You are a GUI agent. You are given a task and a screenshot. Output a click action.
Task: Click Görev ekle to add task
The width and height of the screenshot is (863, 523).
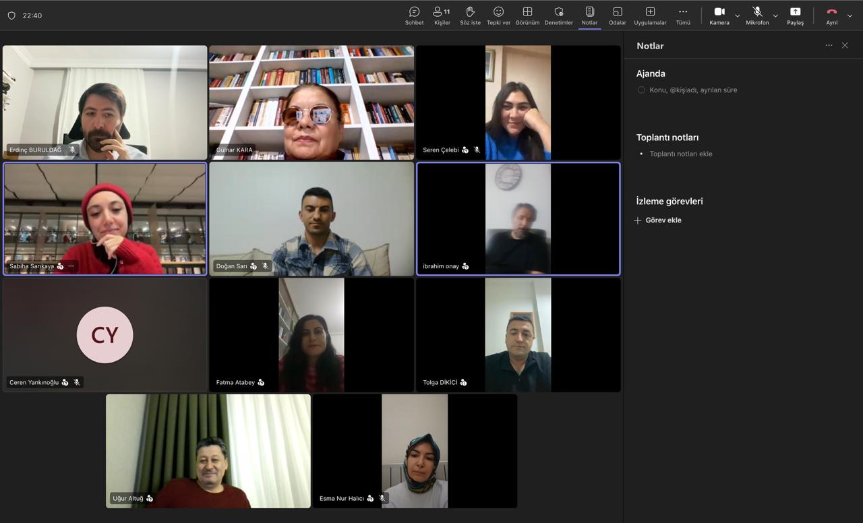coord(658,220)
